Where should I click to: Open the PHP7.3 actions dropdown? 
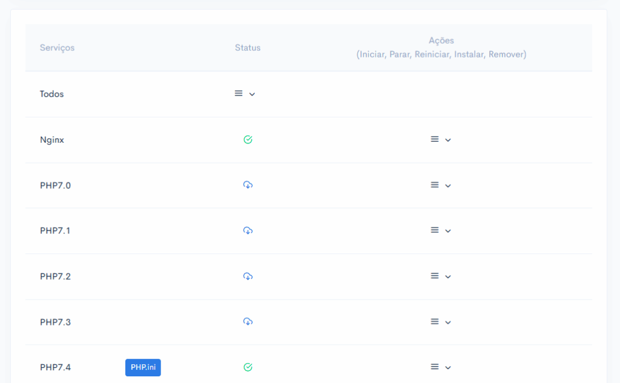tap(441, 322)
